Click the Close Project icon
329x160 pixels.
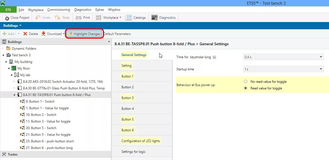pyautogui.click(x=6, y=18)
